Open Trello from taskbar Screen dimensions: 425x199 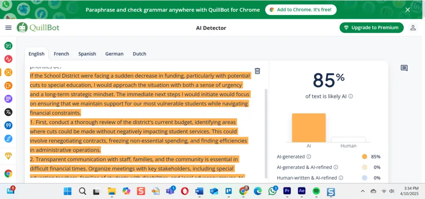click(x=229, y=191)
